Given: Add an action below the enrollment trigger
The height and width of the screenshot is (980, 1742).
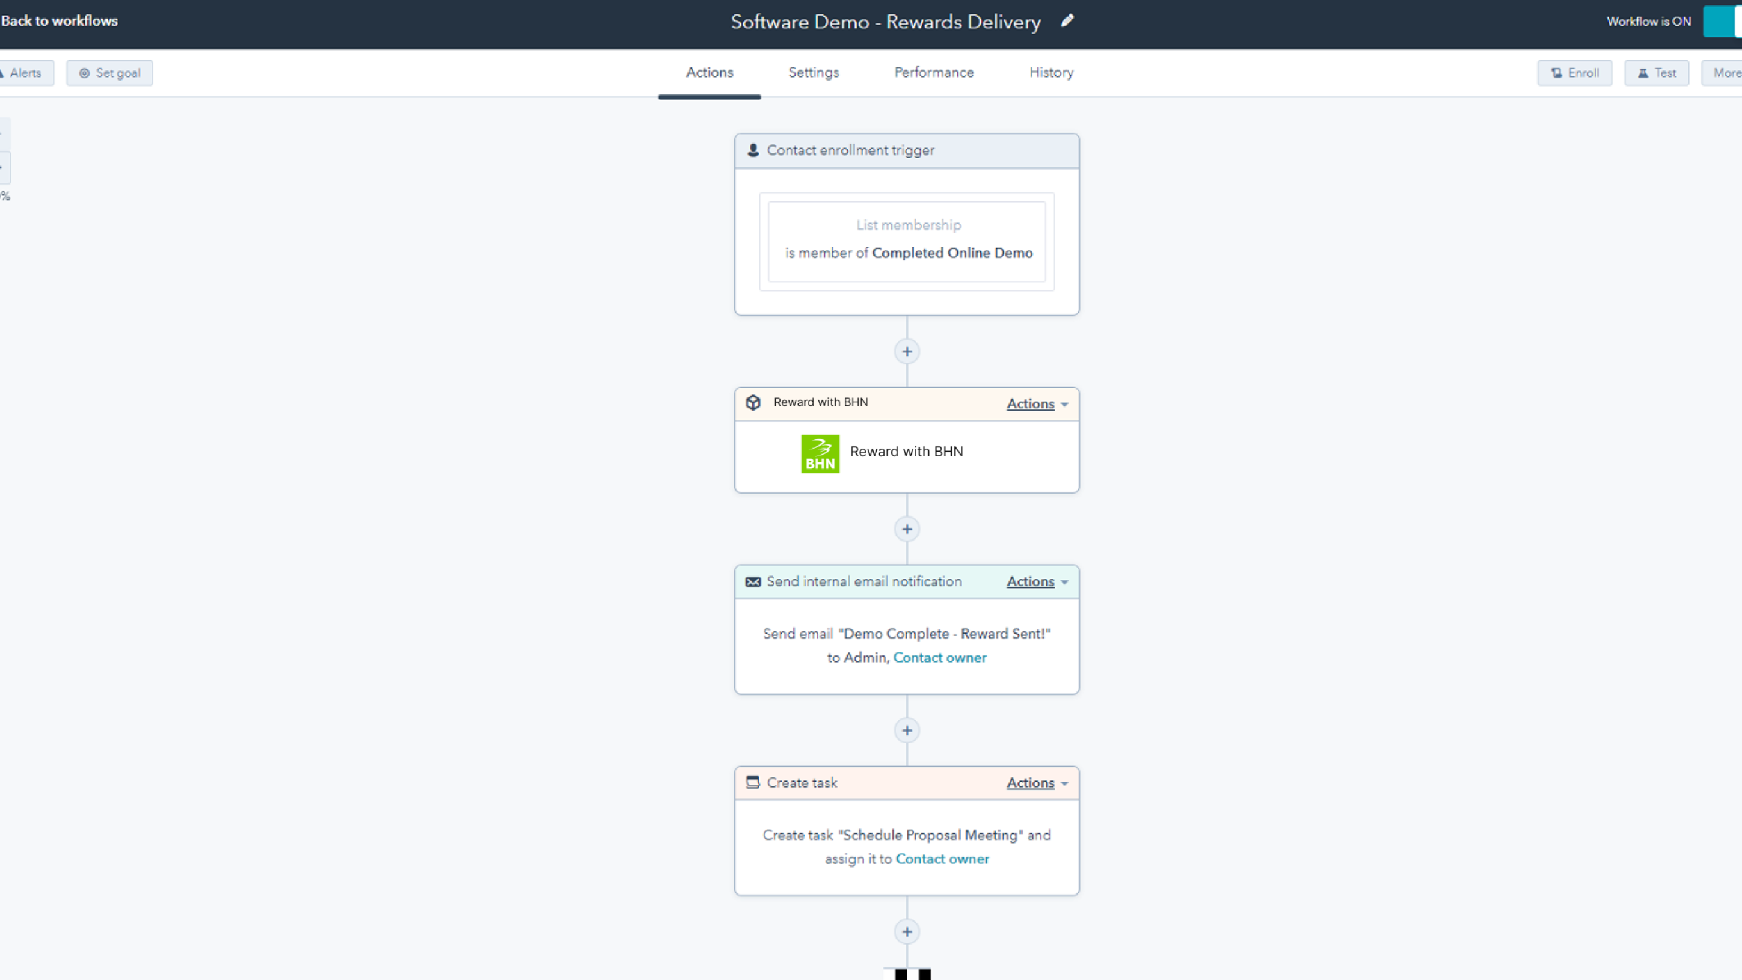Looking at the screenshot, I should [907, 352].
